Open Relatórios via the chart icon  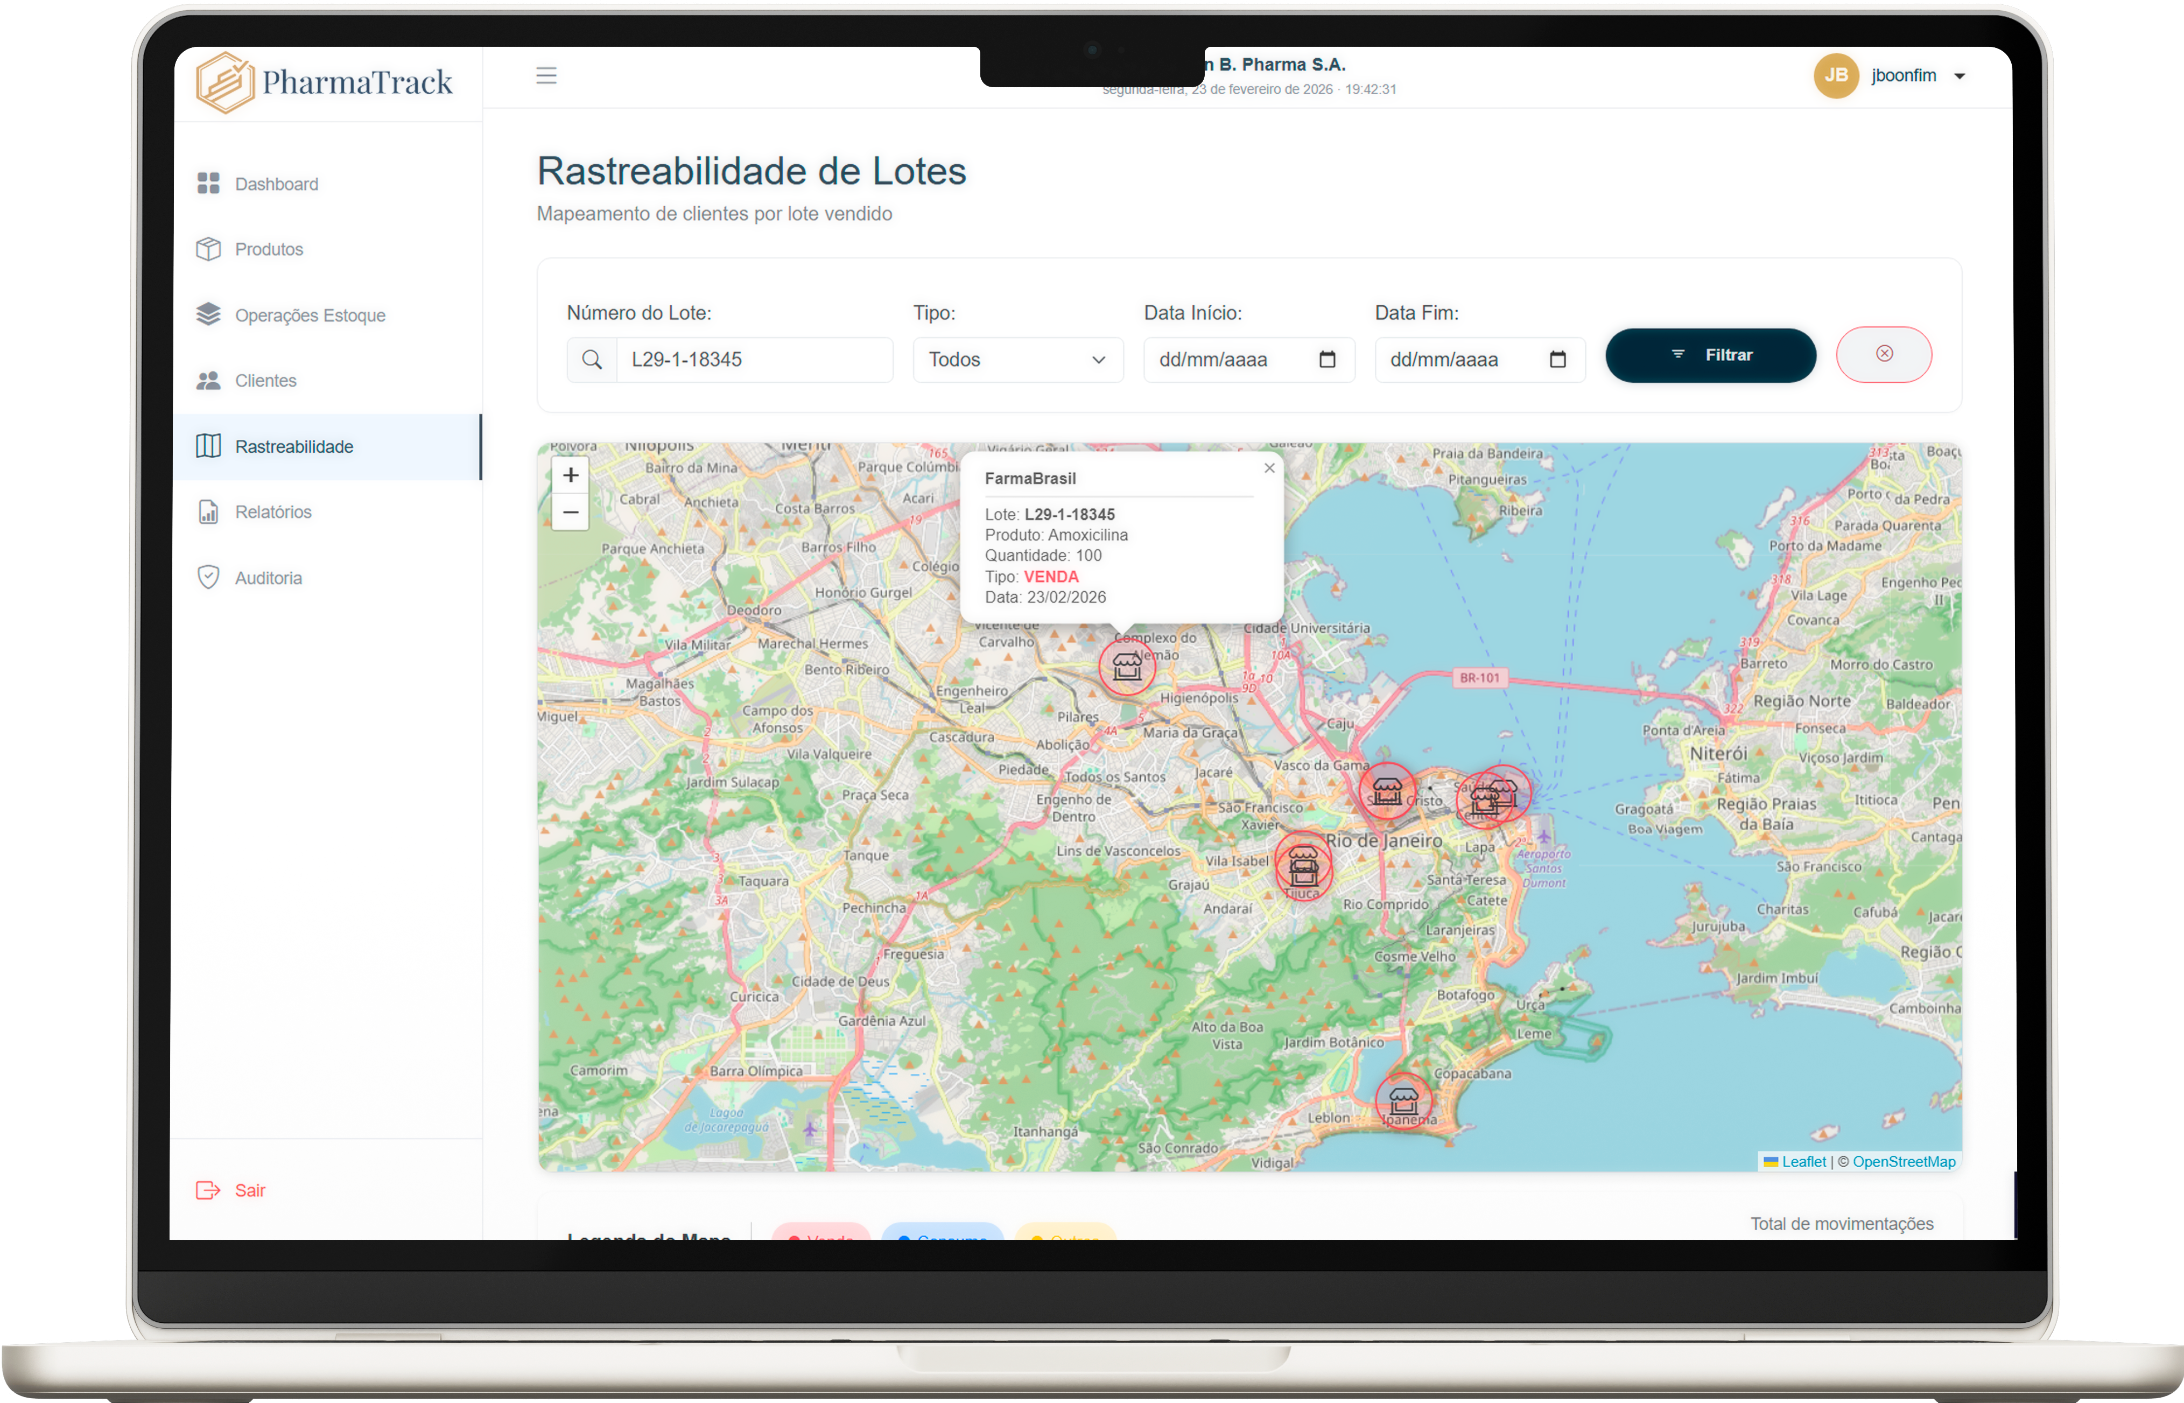pos(208,511)
